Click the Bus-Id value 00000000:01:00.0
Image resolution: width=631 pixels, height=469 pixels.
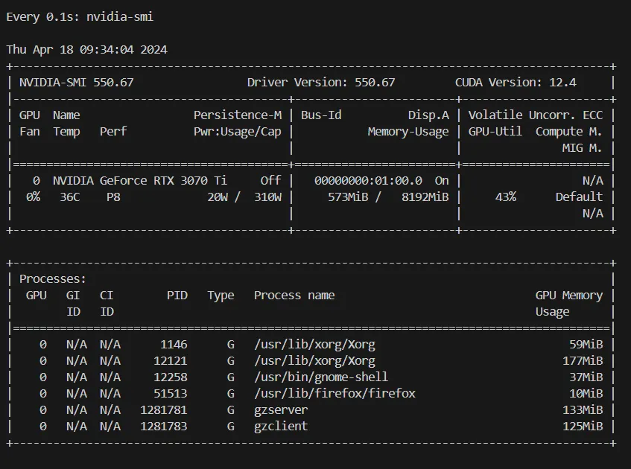(368, 180)
